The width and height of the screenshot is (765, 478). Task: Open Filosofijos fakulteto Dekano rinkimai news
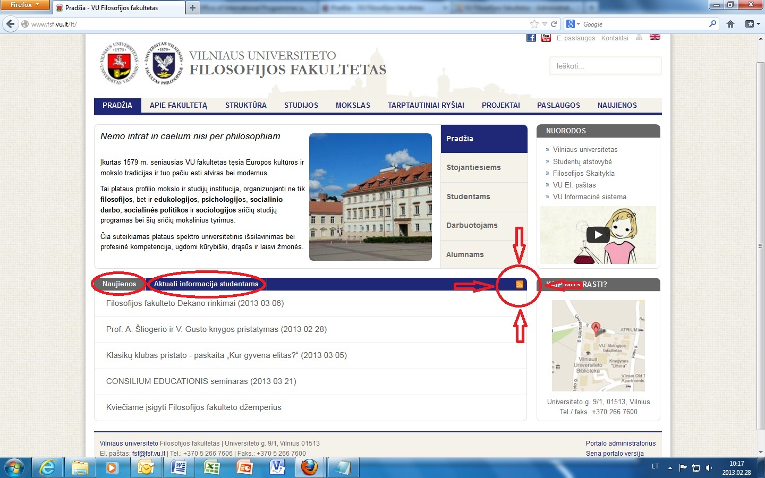point(195,303)
